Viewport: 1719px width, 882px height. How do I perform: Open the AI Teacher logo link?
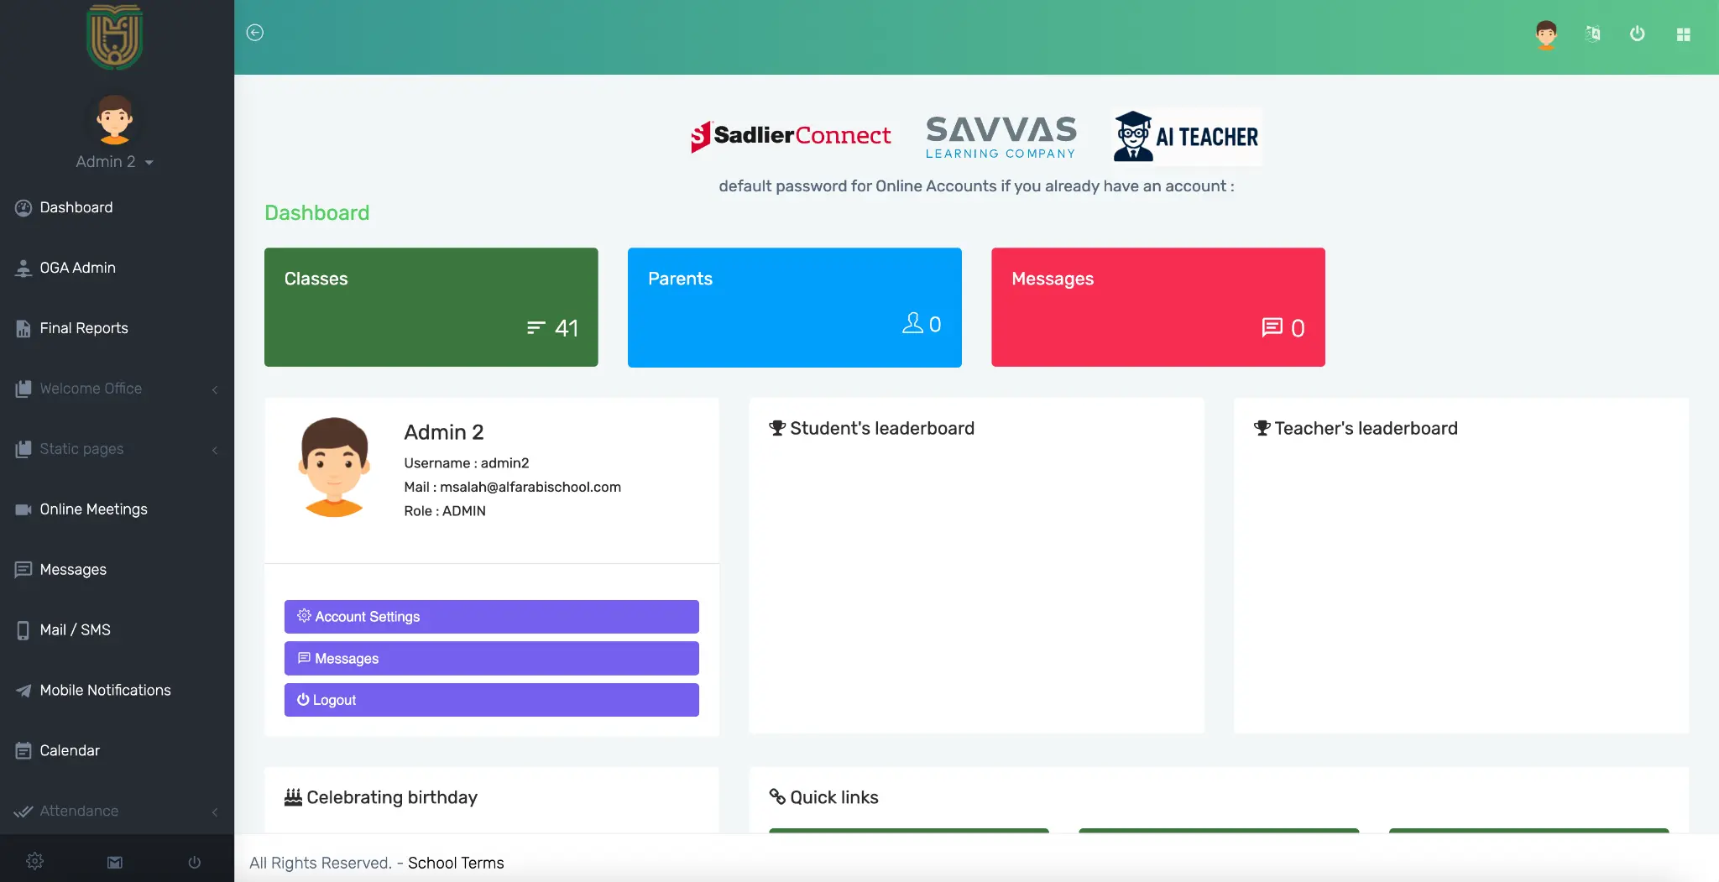[x=1186, y=136]
